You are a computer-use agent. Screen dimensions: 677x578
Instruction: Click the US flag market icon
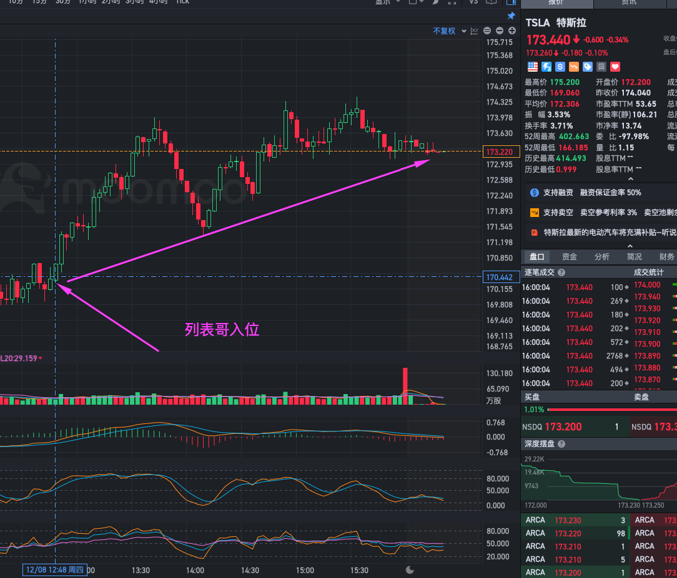(x=533, y=67)
